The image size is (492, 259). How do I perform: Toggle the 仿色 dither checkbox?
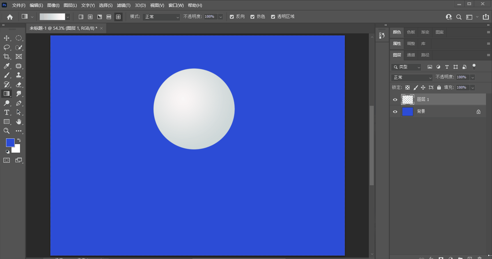click(x=253, y=17)
